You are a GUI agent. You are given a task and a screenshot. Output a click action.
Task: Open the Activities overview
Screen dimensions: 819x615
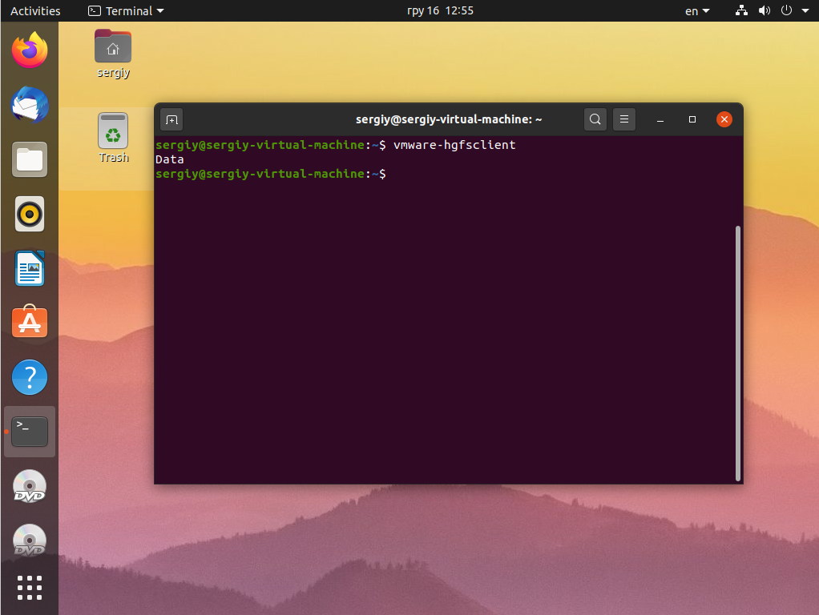click(35, 11)
